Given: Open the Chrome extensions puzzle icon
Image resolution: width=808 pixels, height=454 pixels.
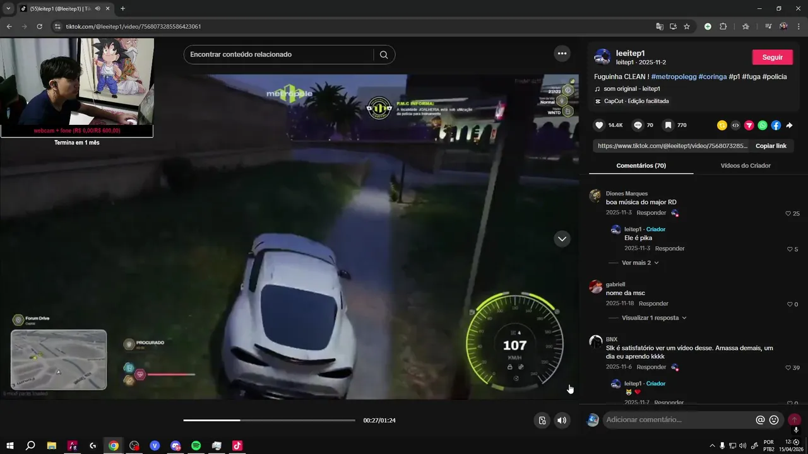Looking at the screenshot, I should pos(723,26).
